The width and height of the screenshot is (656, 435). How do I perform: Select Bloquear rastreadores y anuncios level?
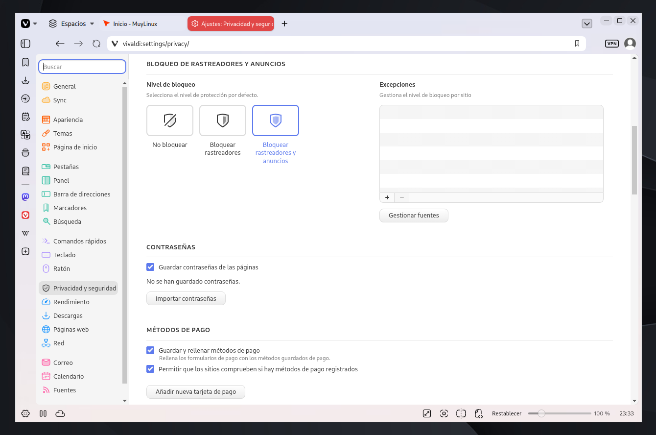click(x=276, y=121)
